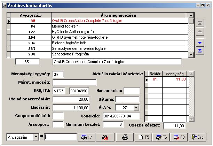Viewport: 213px width, 146px height.
Task: Click the Mennyiségi egység field
Action: coord(58,74)
